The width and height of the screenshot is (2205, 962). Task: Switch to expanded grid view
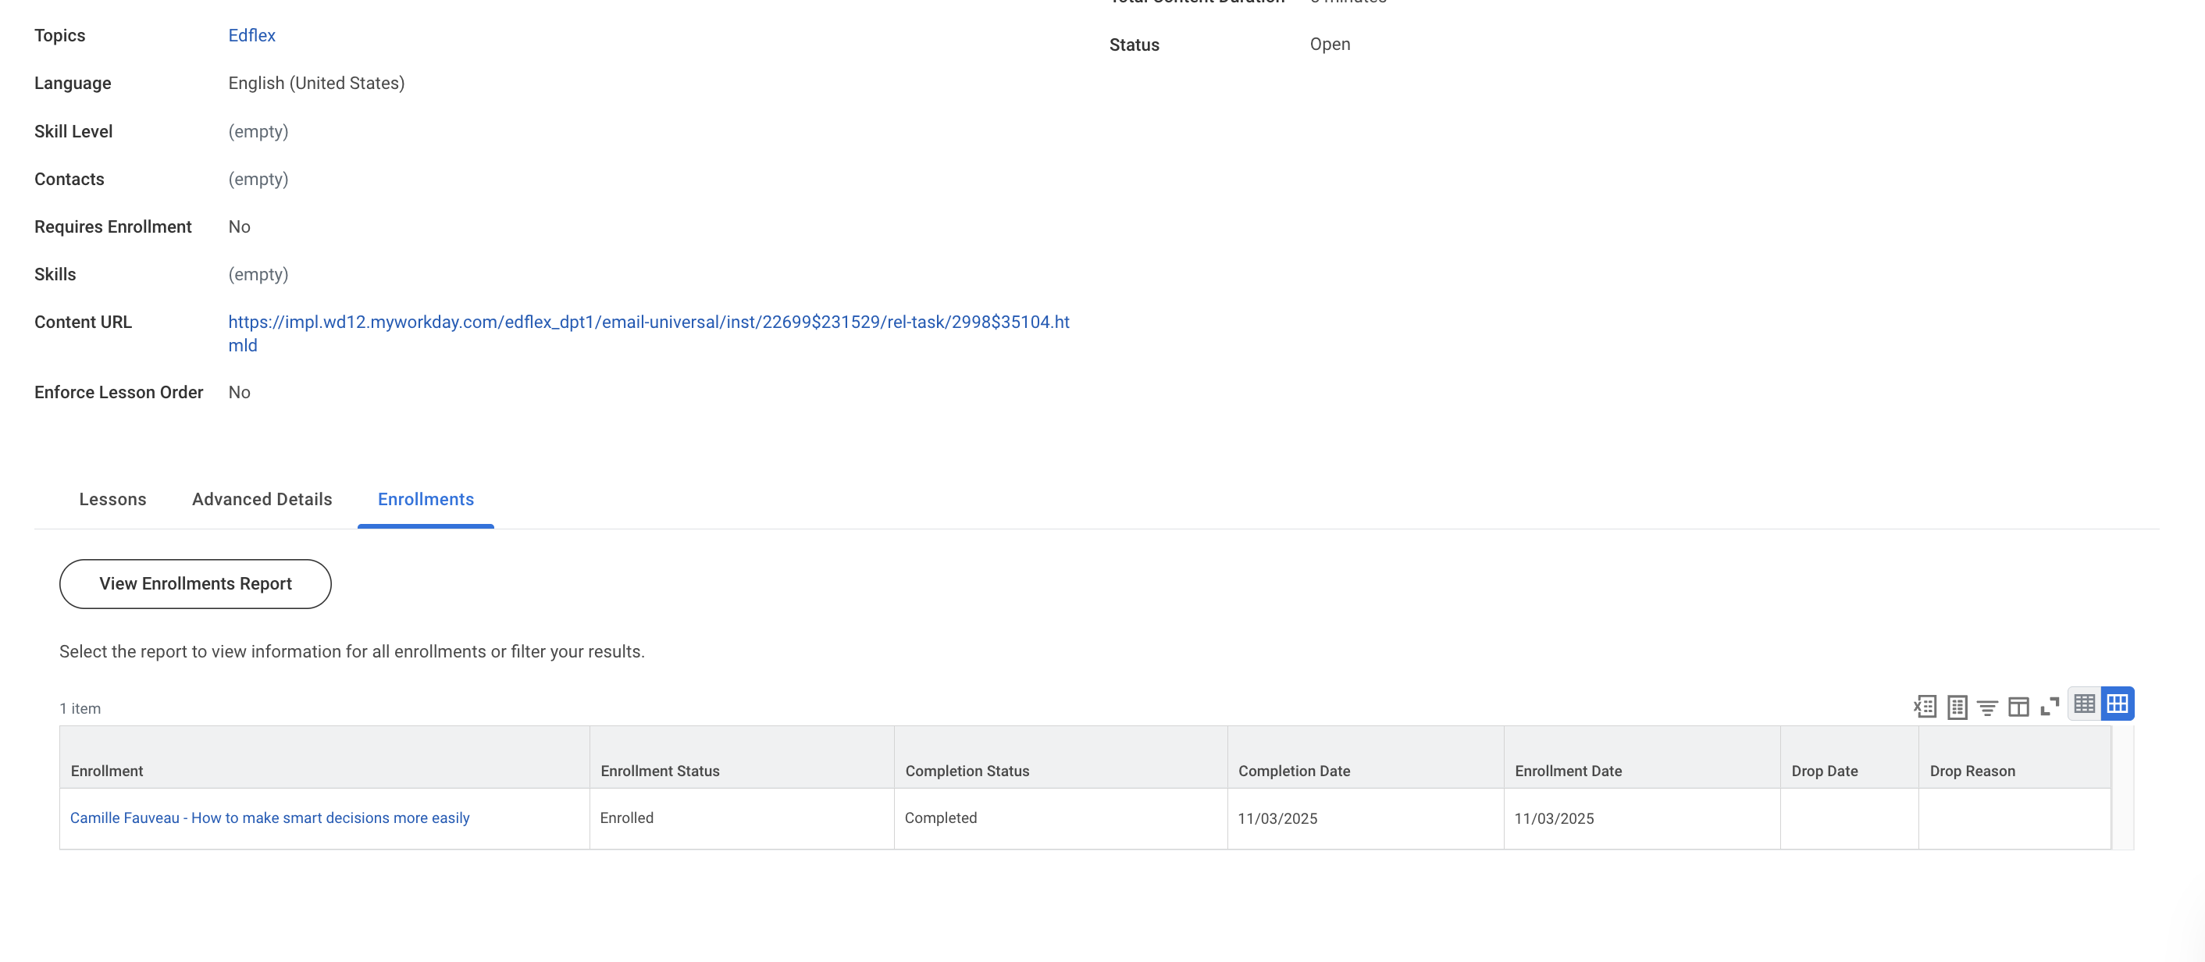[2117, 704]
